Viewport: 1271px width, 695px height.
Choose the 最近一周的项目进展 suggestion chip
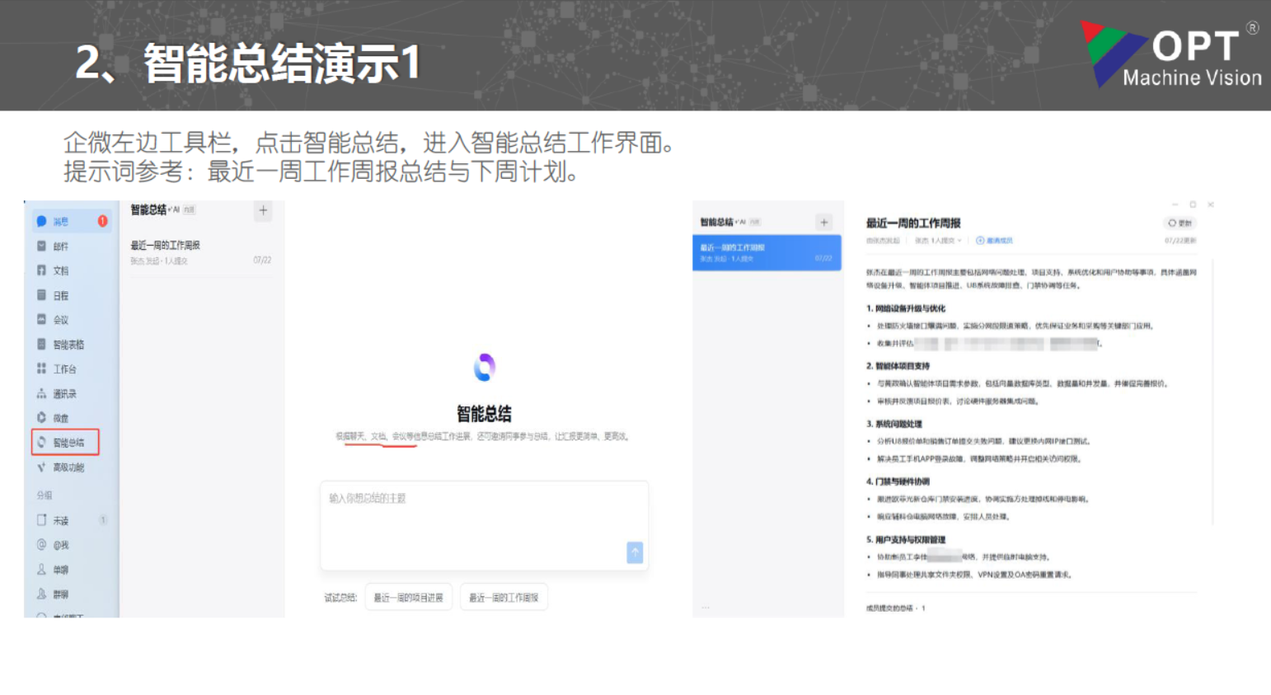pyautogui.click(x=409, y=598)
